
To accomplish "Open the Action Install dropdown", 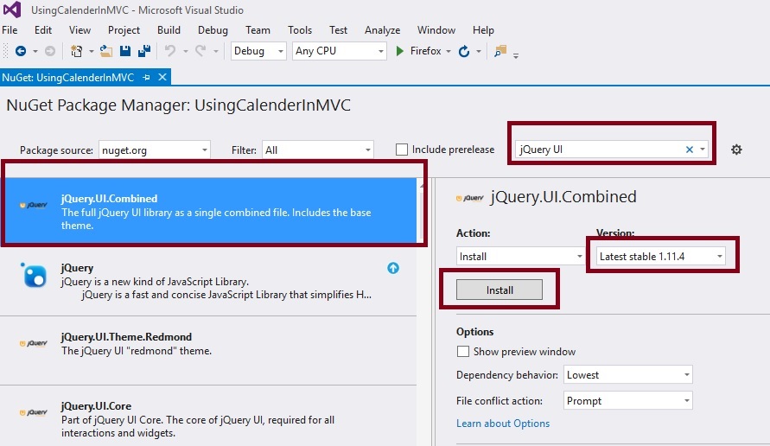I will click(x=520, y=256).
